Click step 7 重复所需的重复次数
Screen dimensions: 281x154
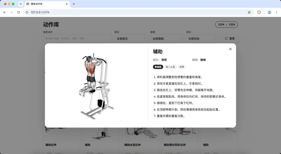click(x=169, y=116)
